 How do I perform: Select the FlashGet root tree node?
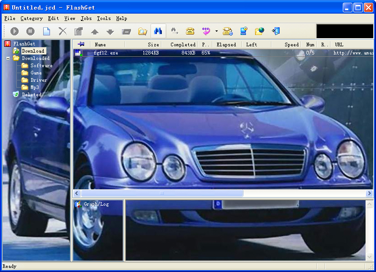(x=24, y=44)
